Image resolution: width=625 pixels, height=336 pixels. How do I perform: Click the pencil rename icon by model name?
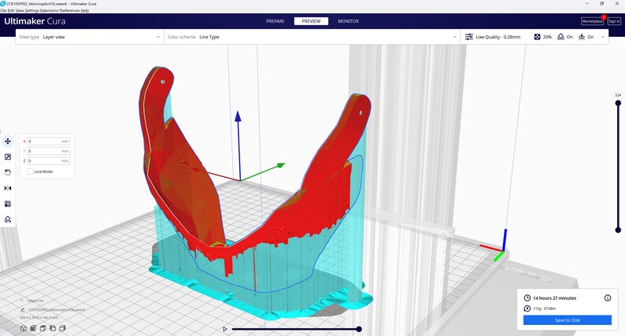pyautogui.click(x=22, y=310)
